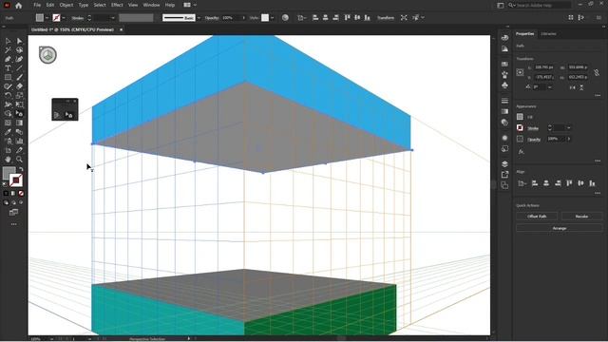This screenshot has height=342, width=608.
Task: Set paint to None in toolbar
Action: pyautogui.click(x=21, y=193)
